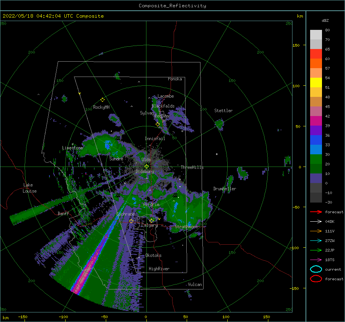Click the Lacombe city label
This screenshot has width=345, height=322.
166,96
